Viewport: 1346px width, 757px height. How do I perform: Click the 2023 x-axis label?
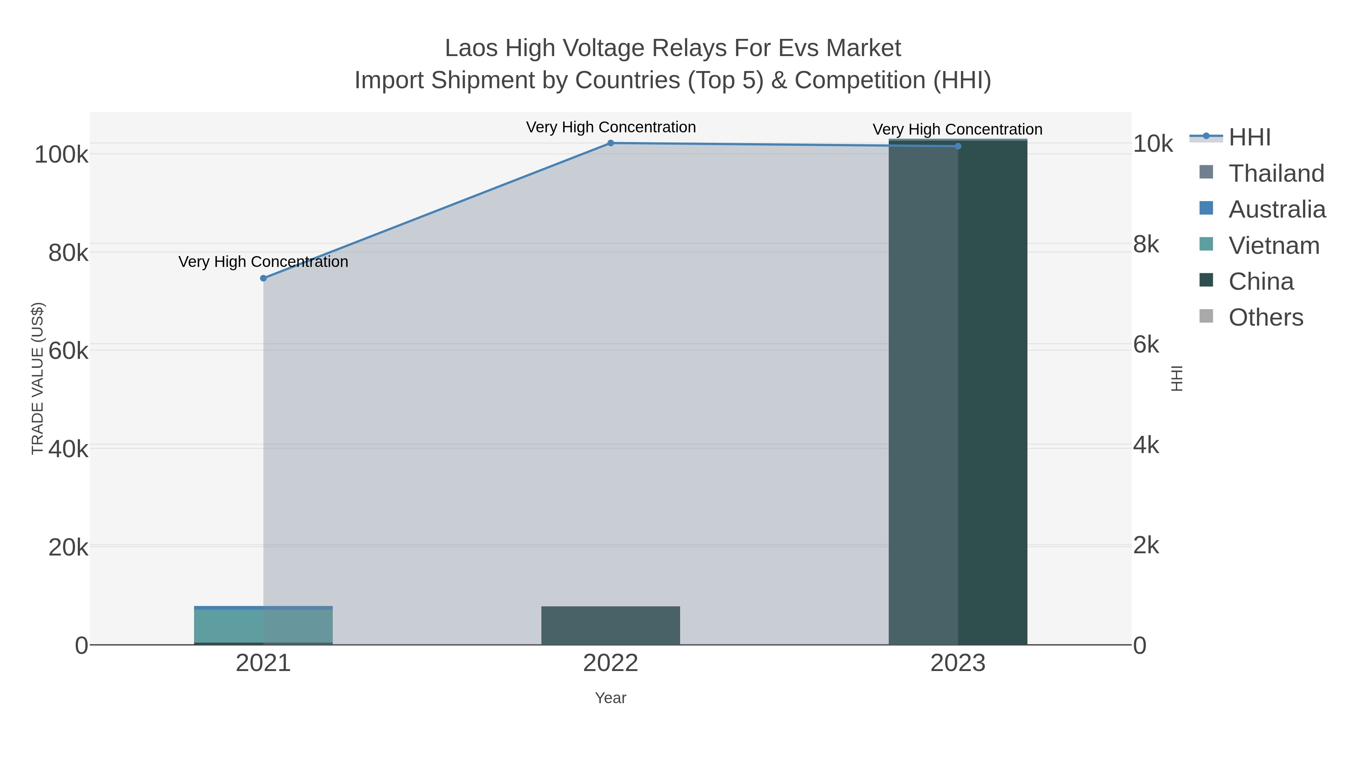pyautogui.click(x=958, y=664)
